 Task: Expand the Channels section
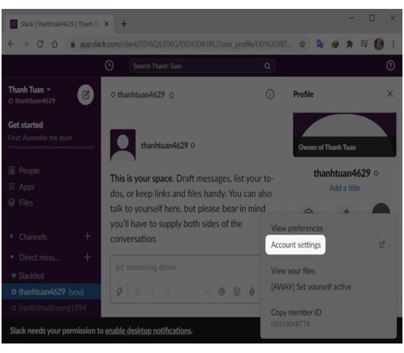(12, 236)
